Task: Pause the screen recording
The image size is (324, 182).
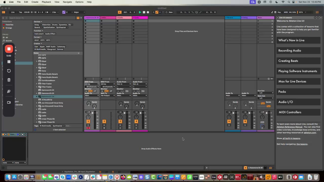Action: (x=9, y=62)
